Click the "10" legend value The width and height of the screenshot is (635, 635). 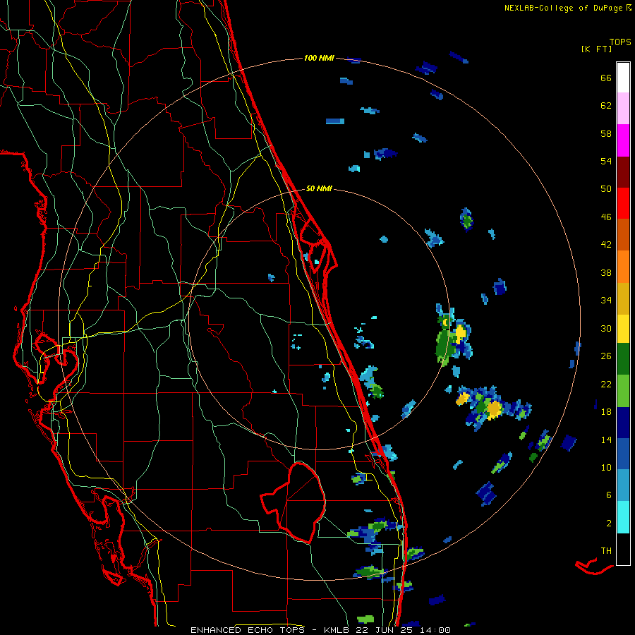[x=606, y=467]
